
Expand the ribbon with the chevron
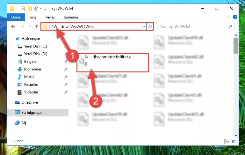tap(228, 17)
